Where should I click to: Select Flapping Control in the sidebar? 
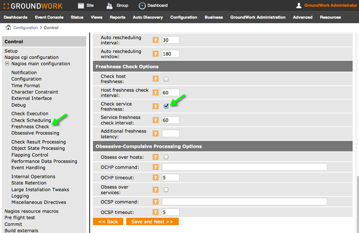(30, 155)
